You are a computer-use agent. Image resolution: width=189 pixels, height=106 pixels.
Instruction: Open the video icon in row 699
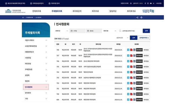click(x=134, y=100)
